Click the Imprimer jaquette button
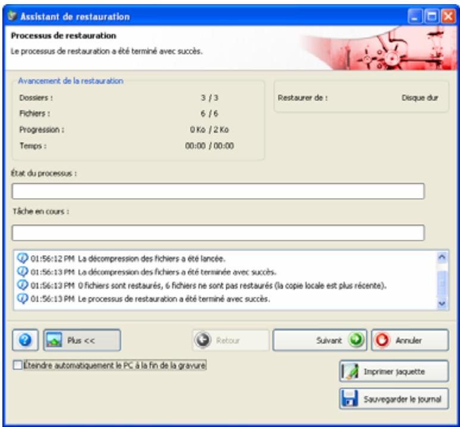 394,371
